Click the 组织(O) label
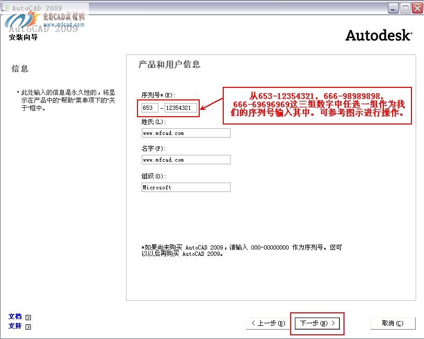Screen dimensions: 424x339 pyautogui.click(x=154, y=176)
